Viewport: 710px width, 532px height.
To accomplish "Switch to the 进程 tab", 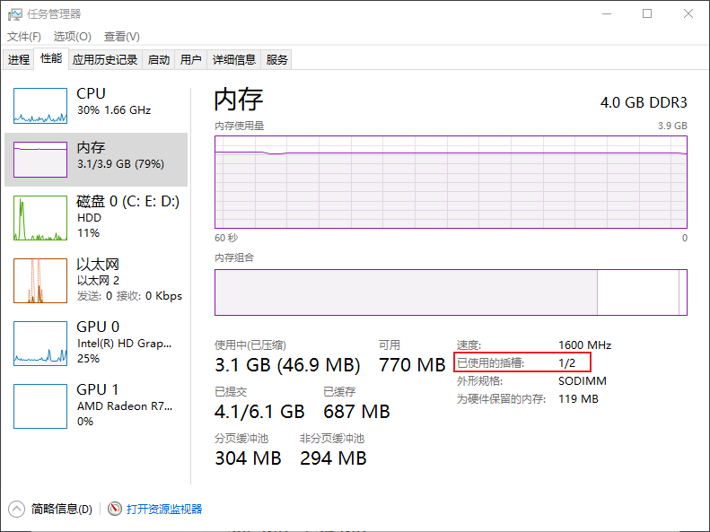I will coord(19,60).
